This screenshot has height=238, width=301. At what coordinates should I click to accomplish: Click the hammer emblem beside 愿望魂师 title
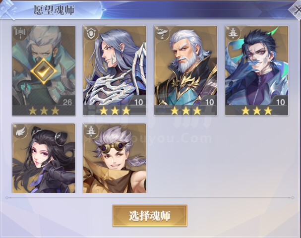7,9
